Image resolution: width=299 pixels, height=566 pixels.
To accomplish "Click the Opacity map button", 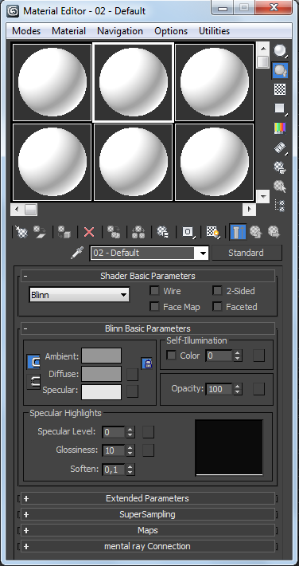I will [258, 389].
